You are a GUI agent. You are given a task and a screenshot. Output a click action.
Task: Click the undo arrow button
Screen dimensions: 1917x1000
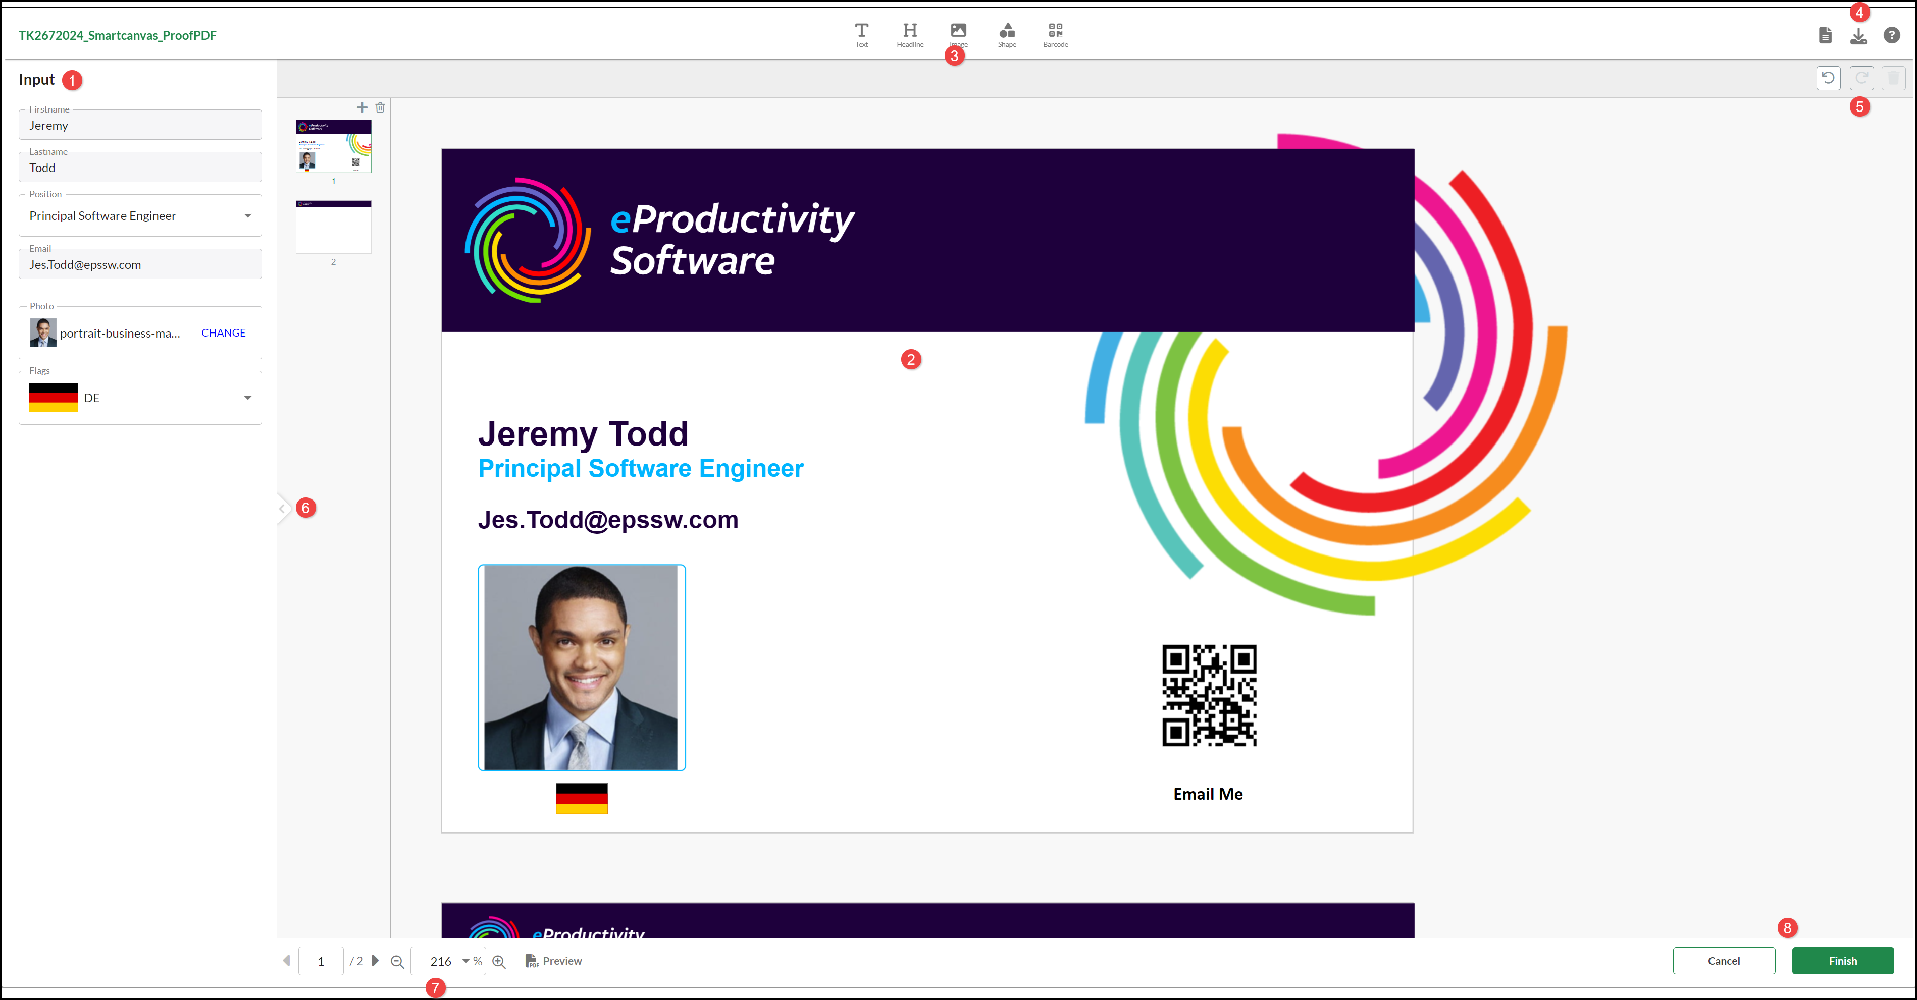pyautogui.click(x=1828, y=78)
